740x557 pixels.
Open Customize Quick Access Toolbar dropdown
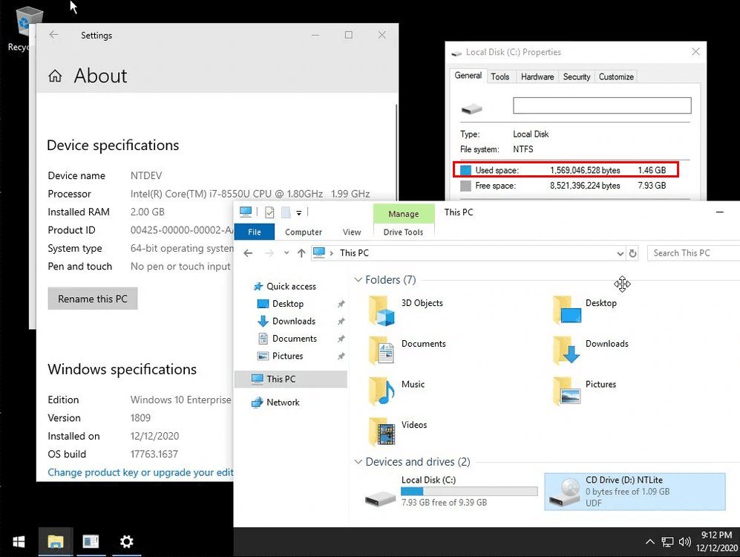pyautogui.click(x=298, y=213)
